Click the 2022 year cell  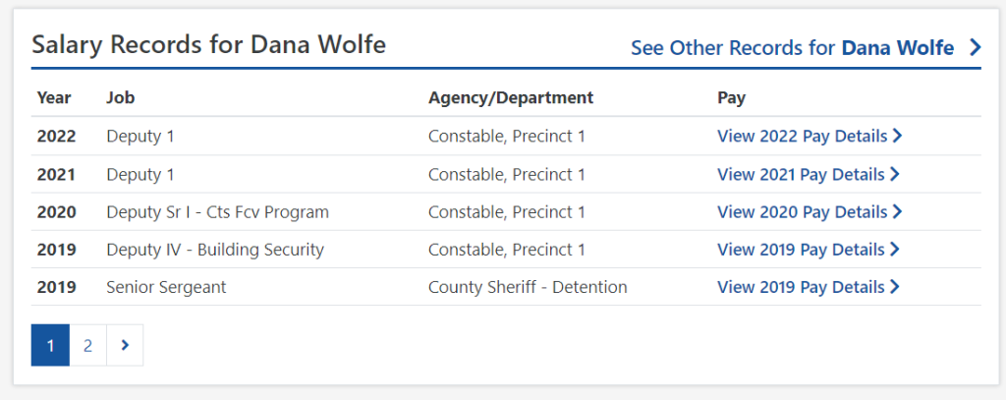[56, 137]
